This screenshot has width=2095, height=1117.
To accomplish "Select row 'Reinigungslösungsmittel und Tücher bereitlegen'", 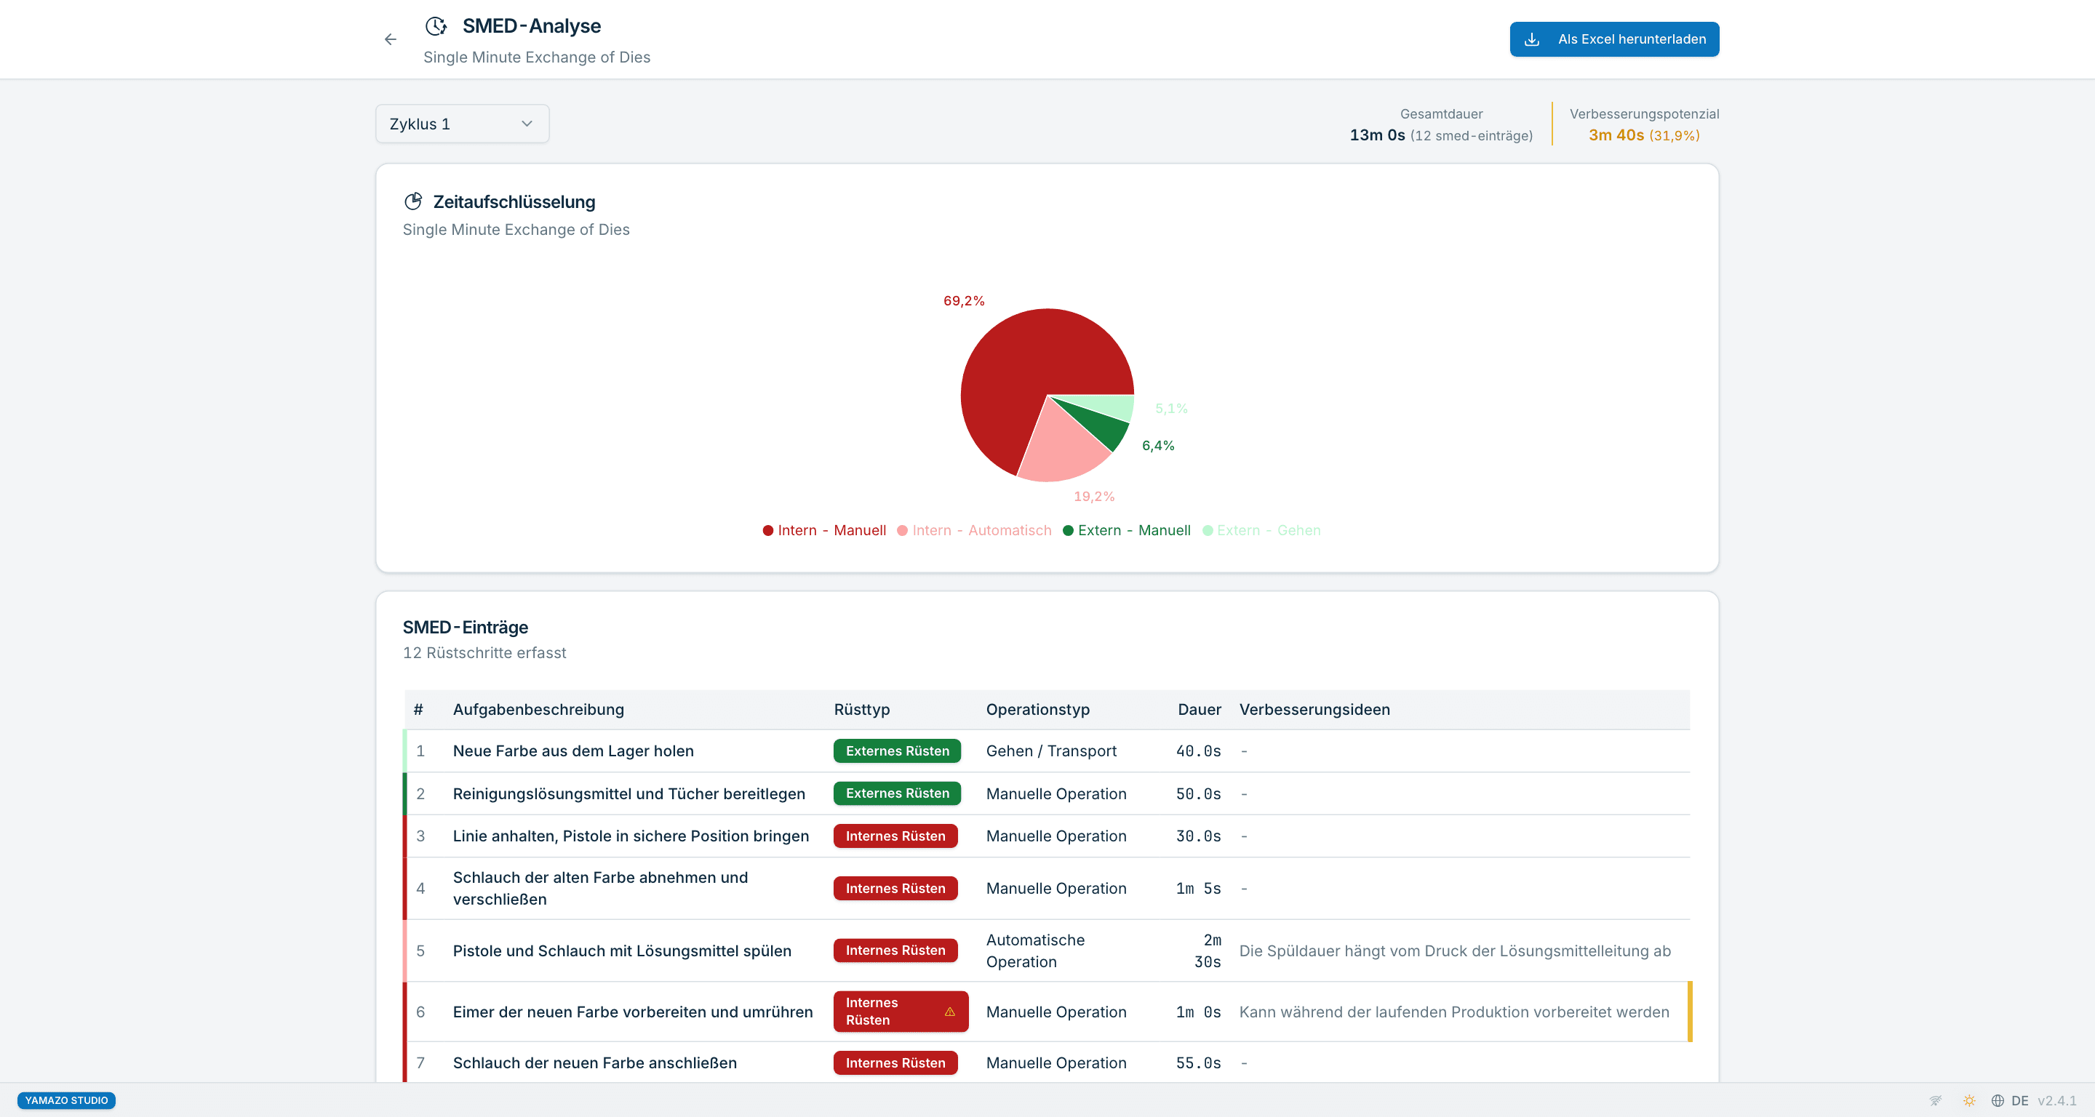I will point(1047,793).
